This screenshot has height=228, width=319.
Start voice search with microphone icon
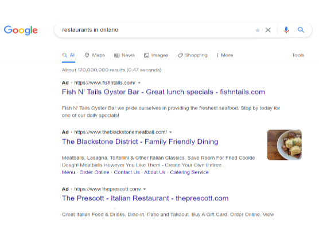pyautogui.click(x=286, y=30)
